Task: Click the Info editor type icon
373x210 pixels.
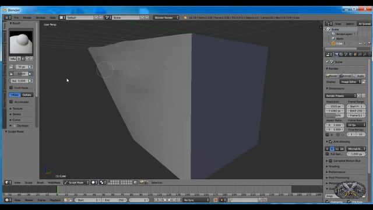Action: [x=8, y=17]
